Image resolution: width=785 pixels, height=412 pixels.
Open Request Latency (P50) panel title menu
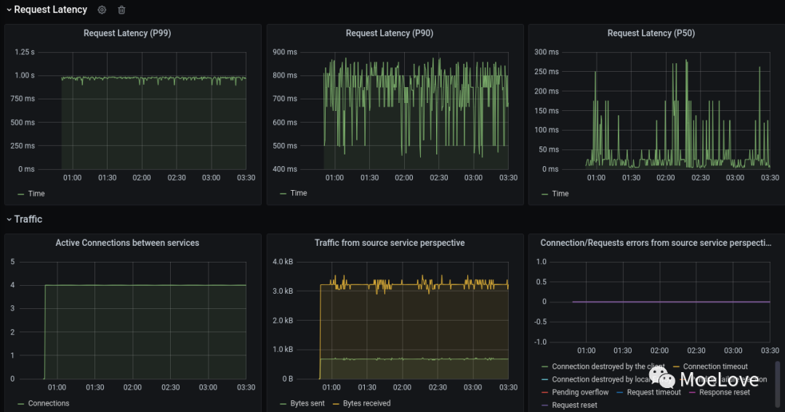(651, 33)
